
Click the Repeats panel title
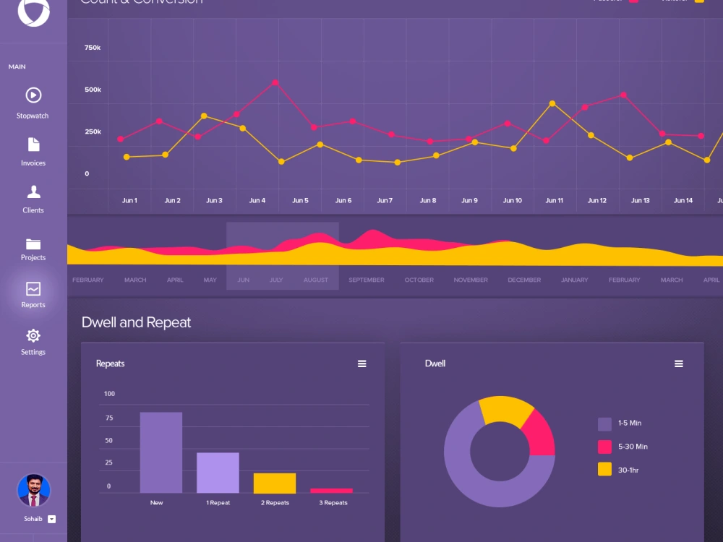pyautogui.click(x=110, y=364)
